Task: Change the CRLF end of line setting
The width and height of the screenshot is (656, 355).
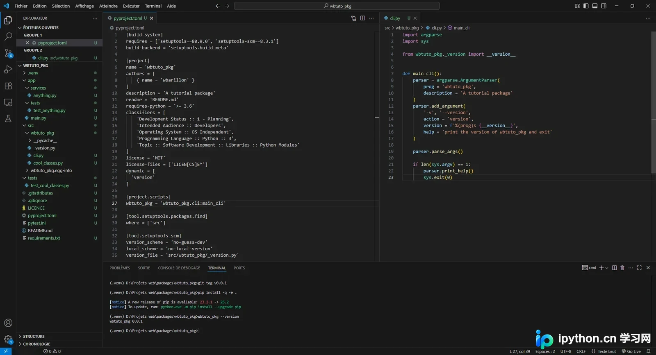Action: [581, 351]
